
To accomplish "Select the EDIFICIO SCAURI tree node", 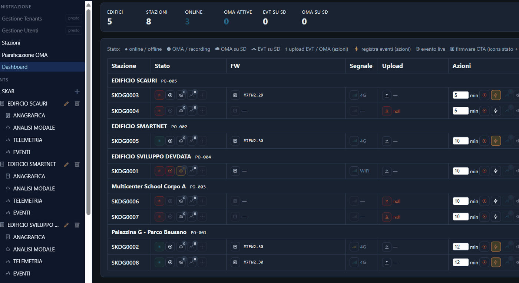I will (27, 104).
